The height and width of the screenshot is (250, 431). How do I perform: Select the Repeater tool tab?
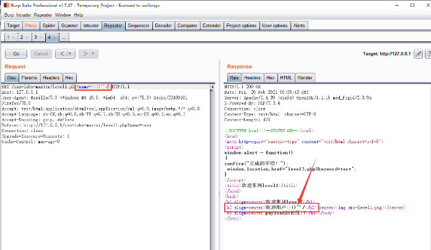click(x=113, y=25)
